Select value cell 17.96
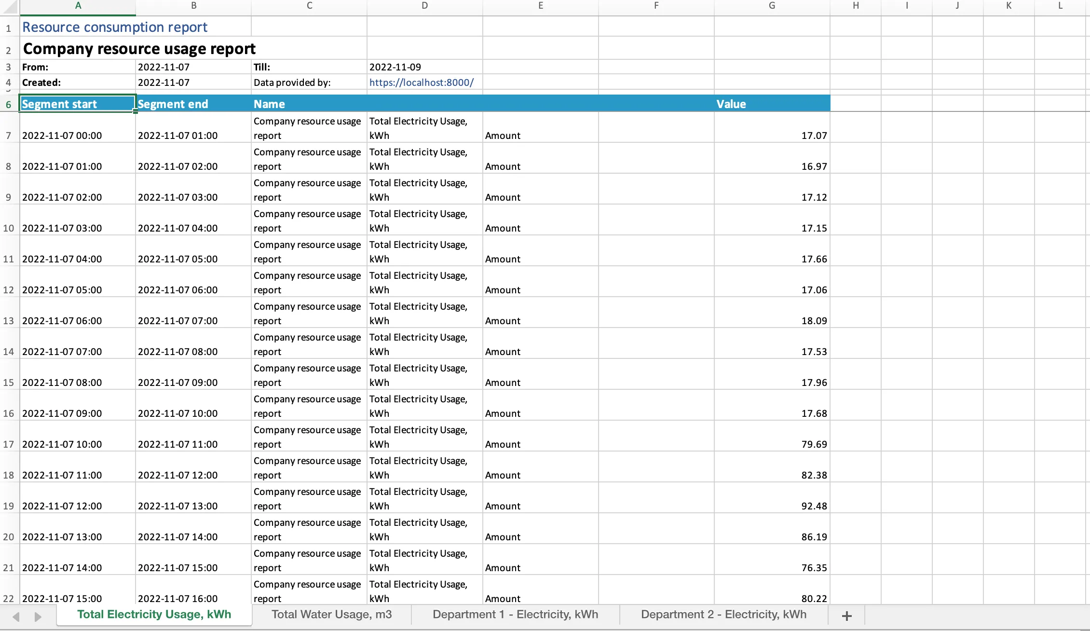The width and height of the screenshot is (1090, 631). click(772, 375)
